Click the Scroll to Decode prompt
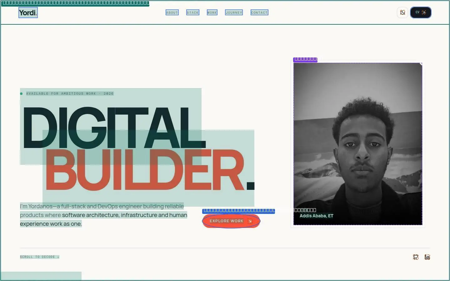The height and width of the screenshot is (281, 450). (40, 257)
